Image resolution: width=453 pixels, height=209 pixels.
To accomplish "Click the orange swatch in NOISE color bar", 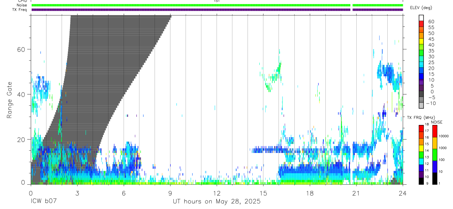I will [x=435, y=143].
